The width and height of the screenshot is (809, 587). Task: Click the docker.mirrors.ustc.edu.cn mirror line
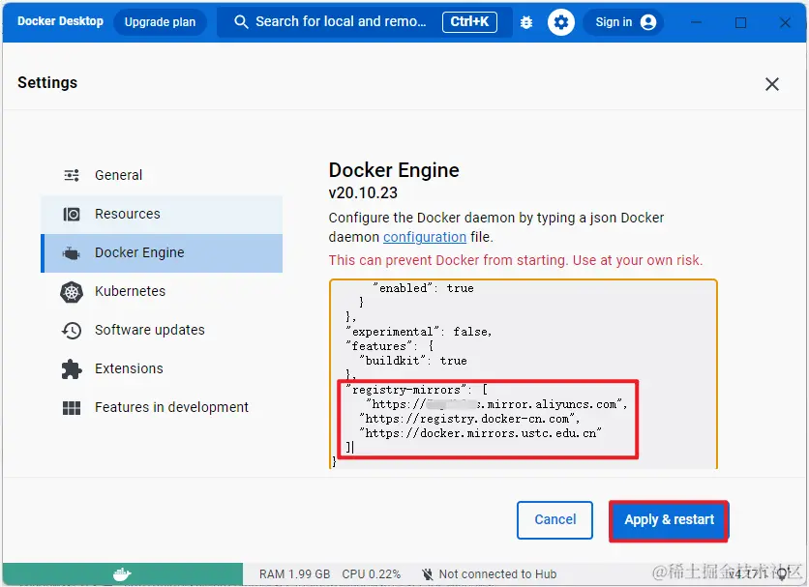(480, 433)
